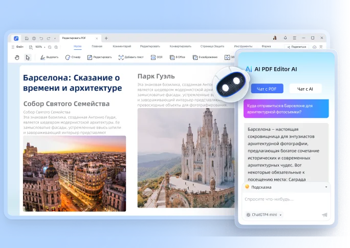Save the document with the floppy icon
Screen dimensions: 350x248
point(27,38)
